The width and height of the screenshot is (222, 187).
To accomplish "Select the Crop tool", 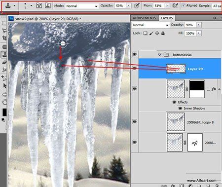I will click(x=4, y=38).
